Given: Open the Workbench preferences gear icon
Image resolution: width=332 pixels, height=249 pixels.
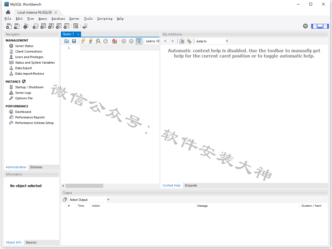Looking at the screenshot, I should pyautogui.click(x=305, y=26).
